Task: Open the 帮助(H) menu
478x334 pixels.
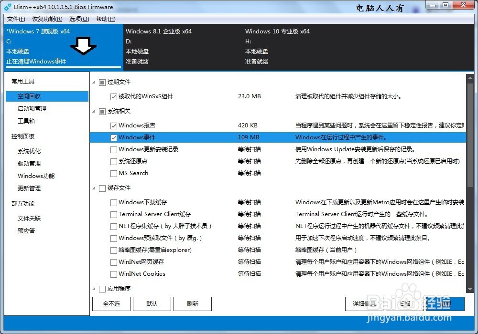Action: (x=106, y=19)
